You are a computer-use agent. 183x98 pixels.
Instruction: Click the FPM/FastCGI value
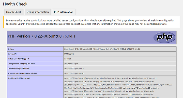tap(69, 54)
